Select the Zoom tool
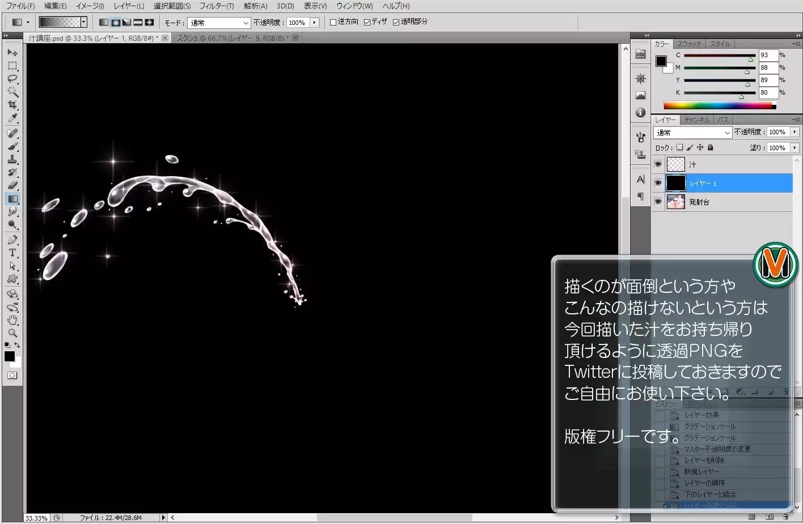The height and width of the screenshot is (524, 803). [12, 333]
